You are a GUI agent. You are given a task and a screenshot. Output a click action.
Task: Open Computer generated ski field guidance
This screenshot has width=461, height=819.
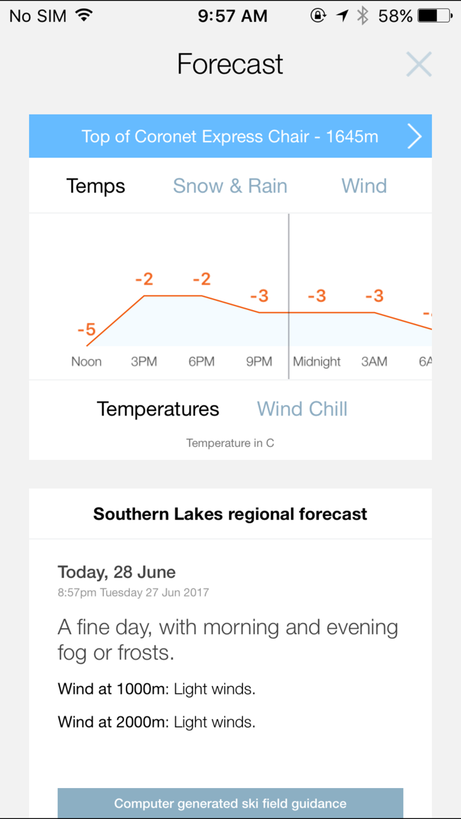tap(230, 803)
